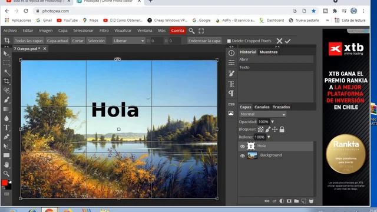The width and height of the screenshot is (377, 212).
Task: Toggle fullscreen mode icon
Action: (201, 31)
